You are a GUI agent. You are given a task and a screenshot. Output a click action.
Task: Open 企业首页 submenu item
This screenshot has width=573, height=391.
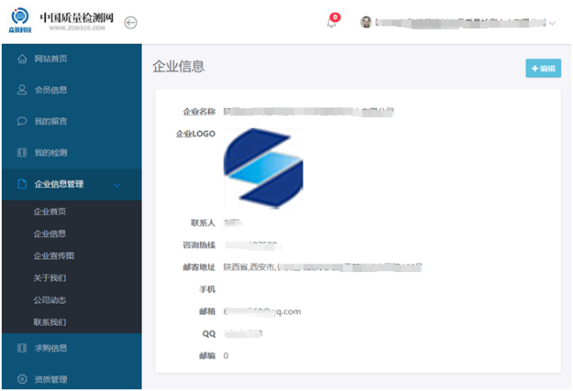49,212
